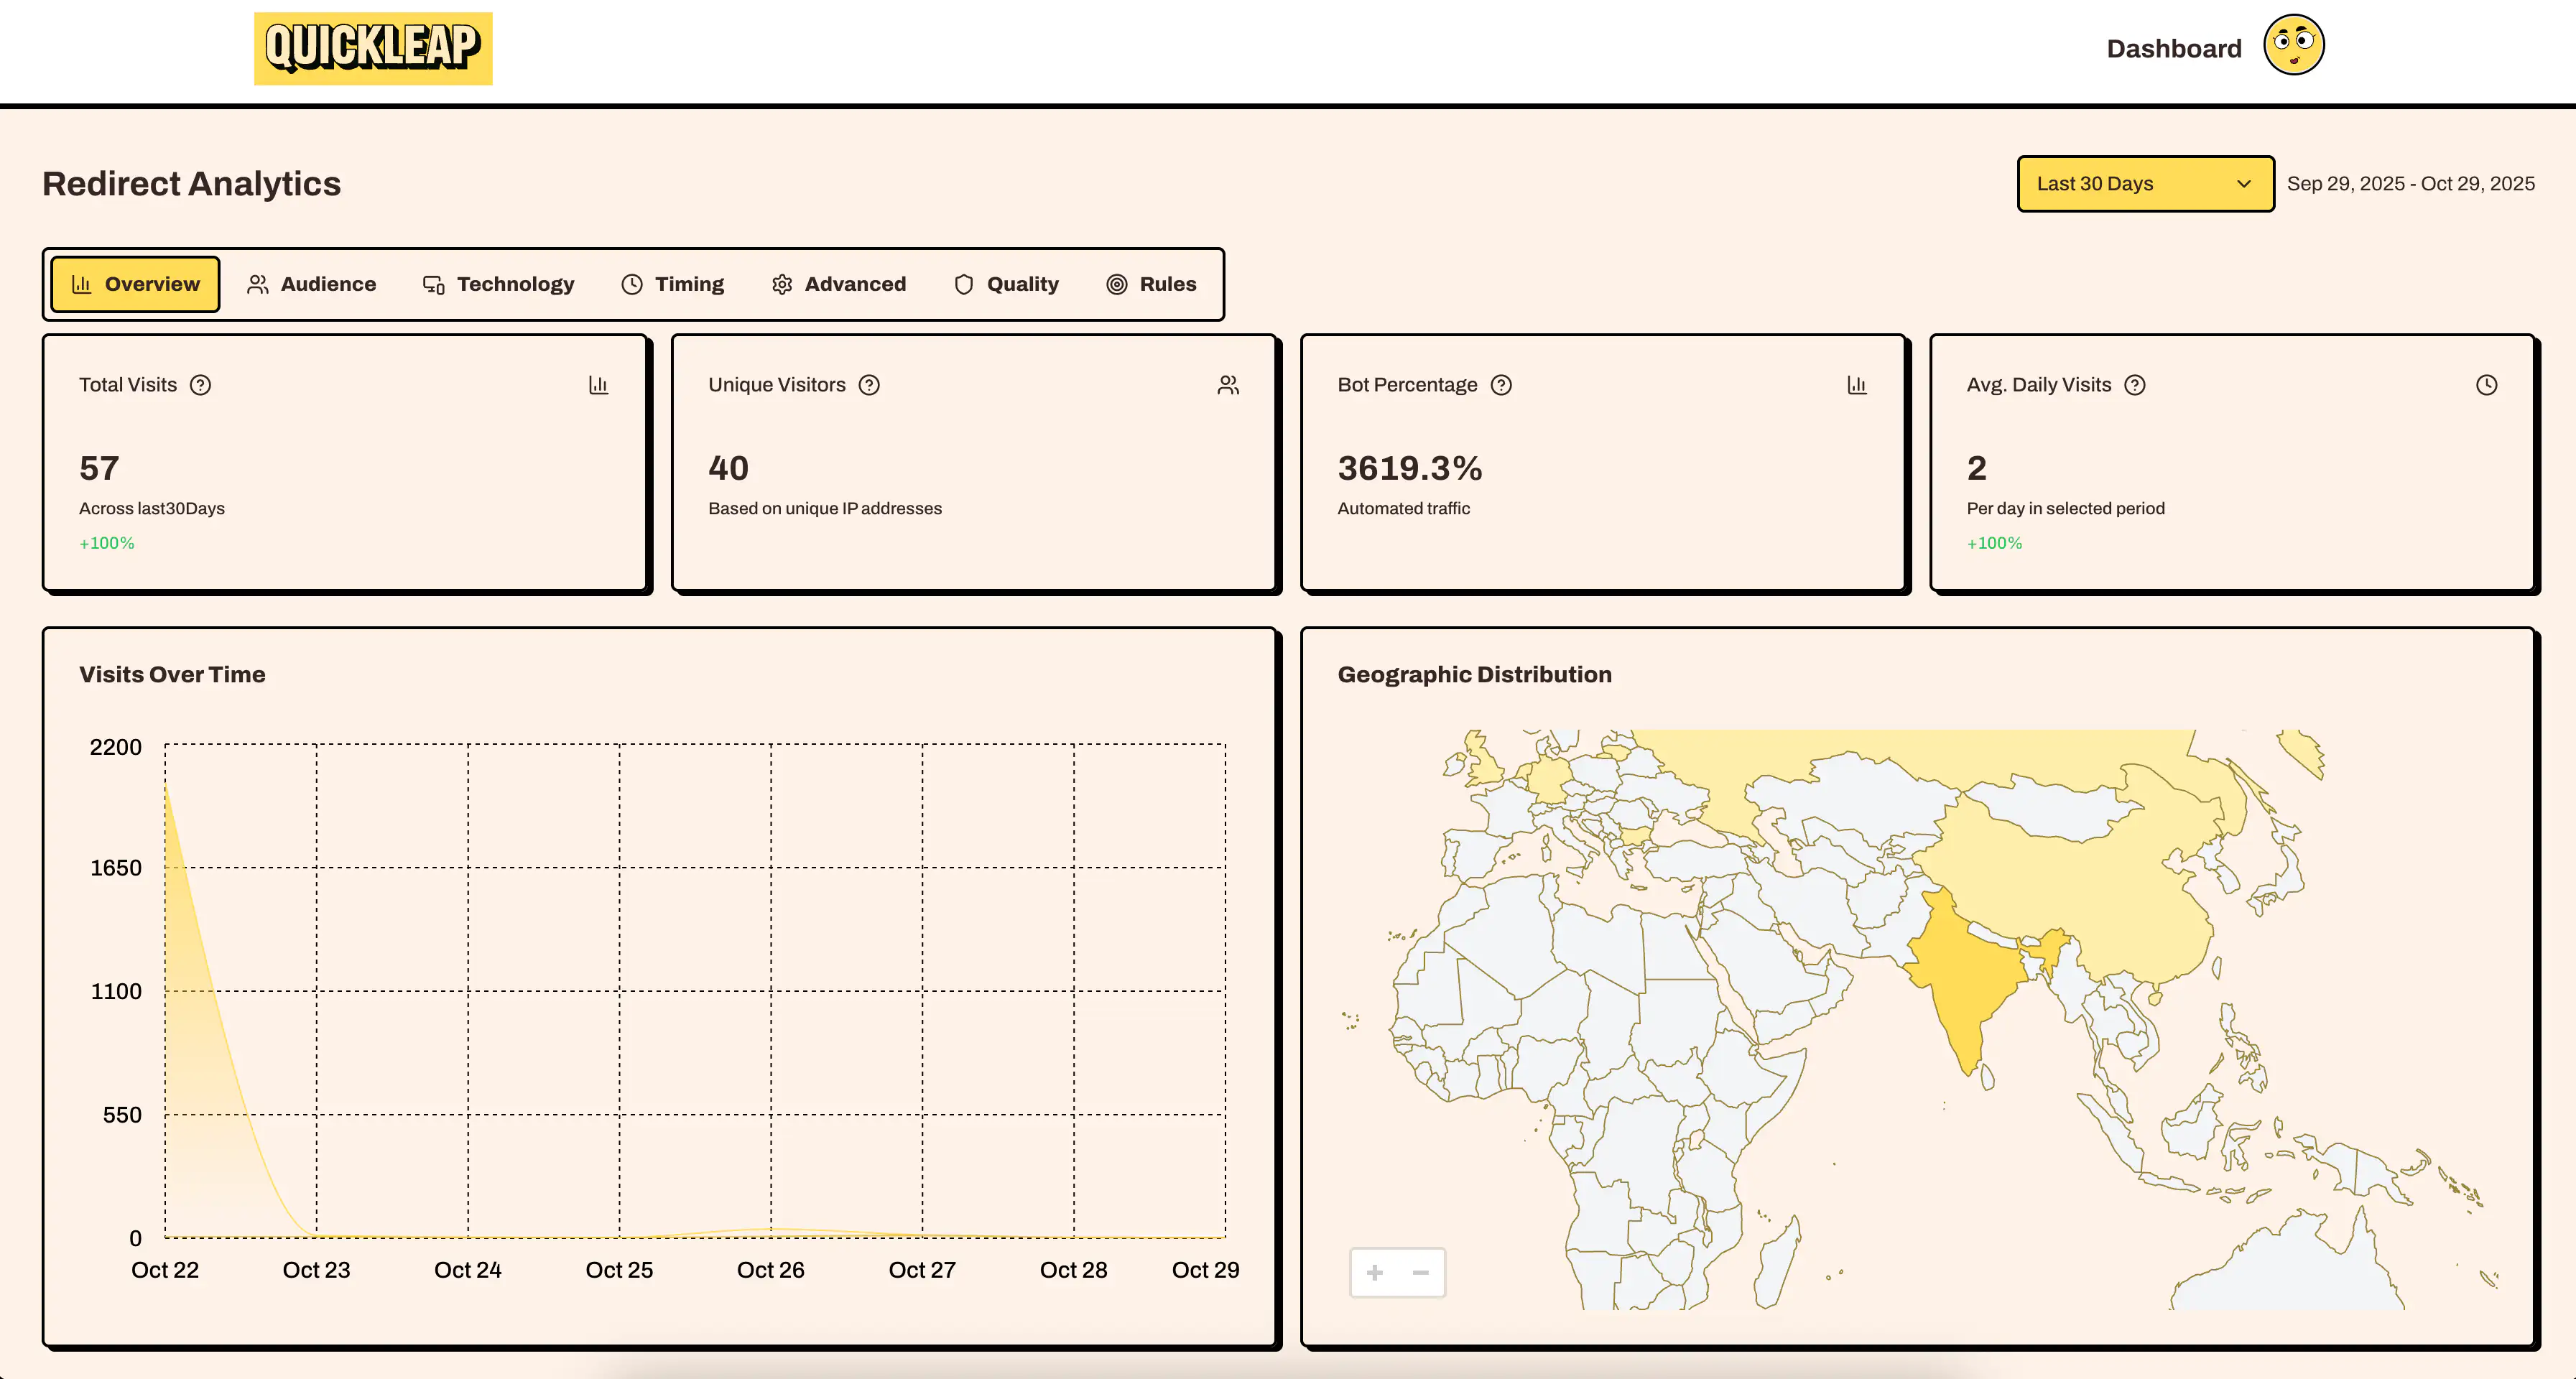Click the date range dropdown chevron
The width and height of the screenshot is (2576, 1379).
click(x=2243, y=184)
